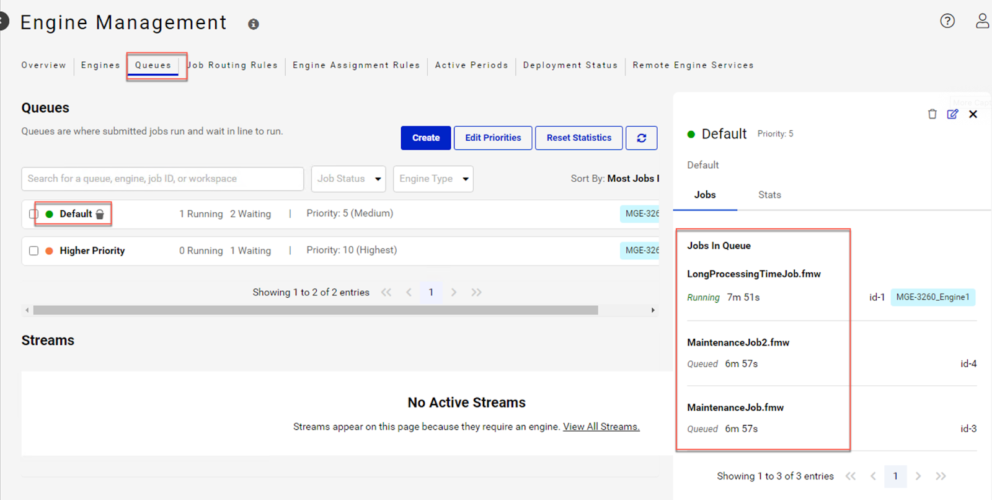Click the Create queue button
The width and height of the screenshot is (992, 500).
coord(426,138)
